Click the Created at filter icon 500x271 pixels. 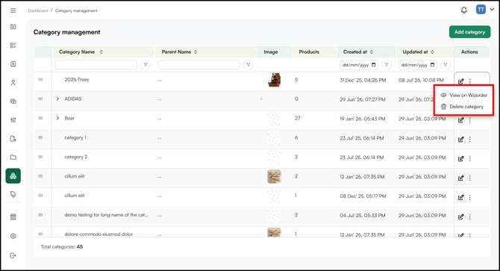click(387, 65)
